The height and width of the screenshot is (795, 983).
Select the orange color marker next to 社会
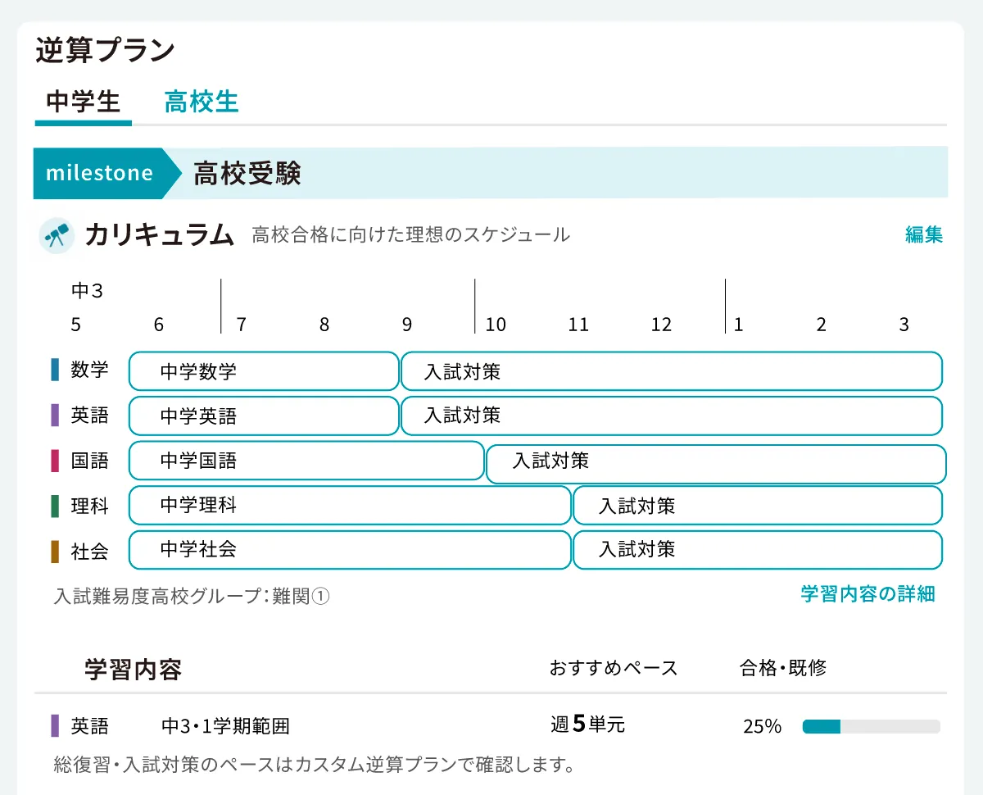click(54, 550)
